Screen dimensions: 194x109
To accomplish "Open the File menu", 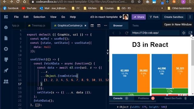I will [16, 17].
